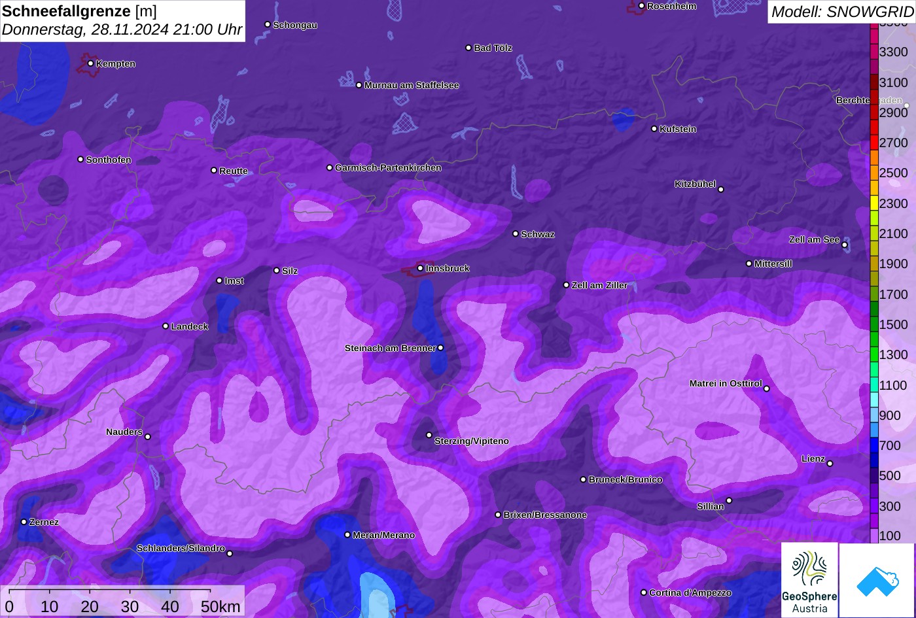Click the 2500 legend value

pos(894,173)
